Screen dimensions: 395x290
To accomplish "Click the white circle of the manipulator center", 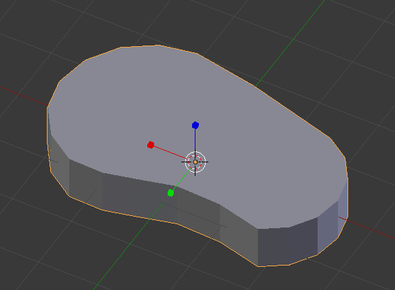I will point(195,162).
